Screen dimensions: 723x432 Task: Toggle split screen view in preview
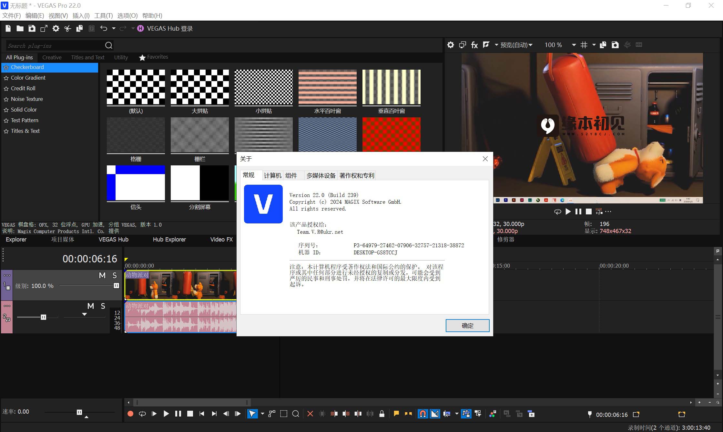coord(486,45)
